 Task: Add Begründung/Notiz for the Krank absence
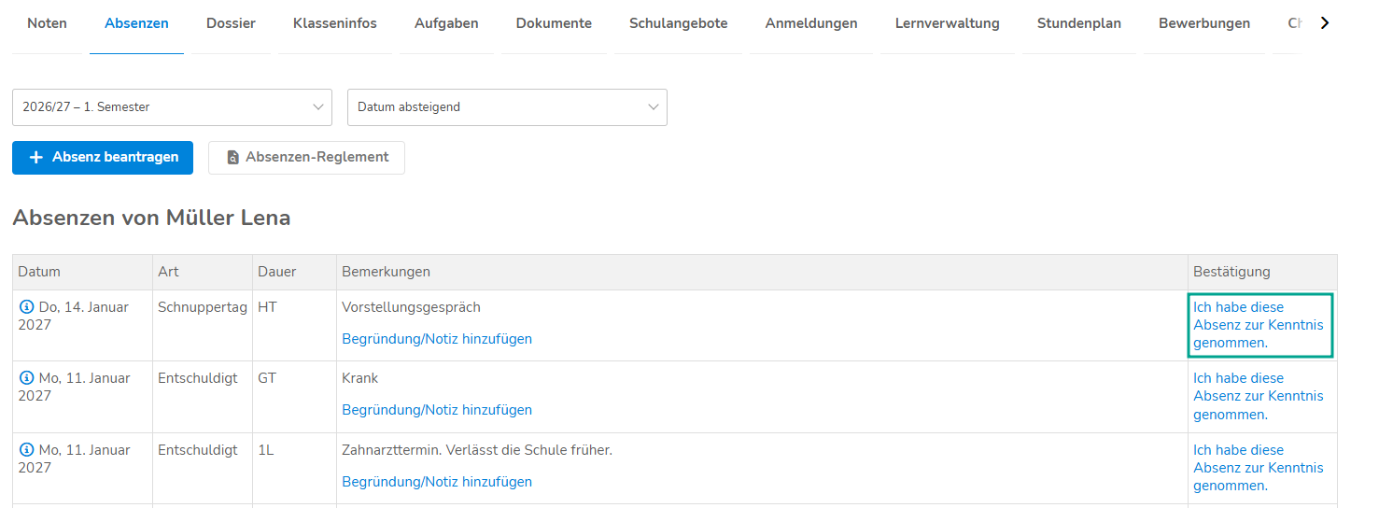coord(437,410)
